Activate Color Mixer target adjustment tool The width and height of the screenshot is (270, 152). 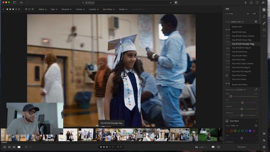256,126
